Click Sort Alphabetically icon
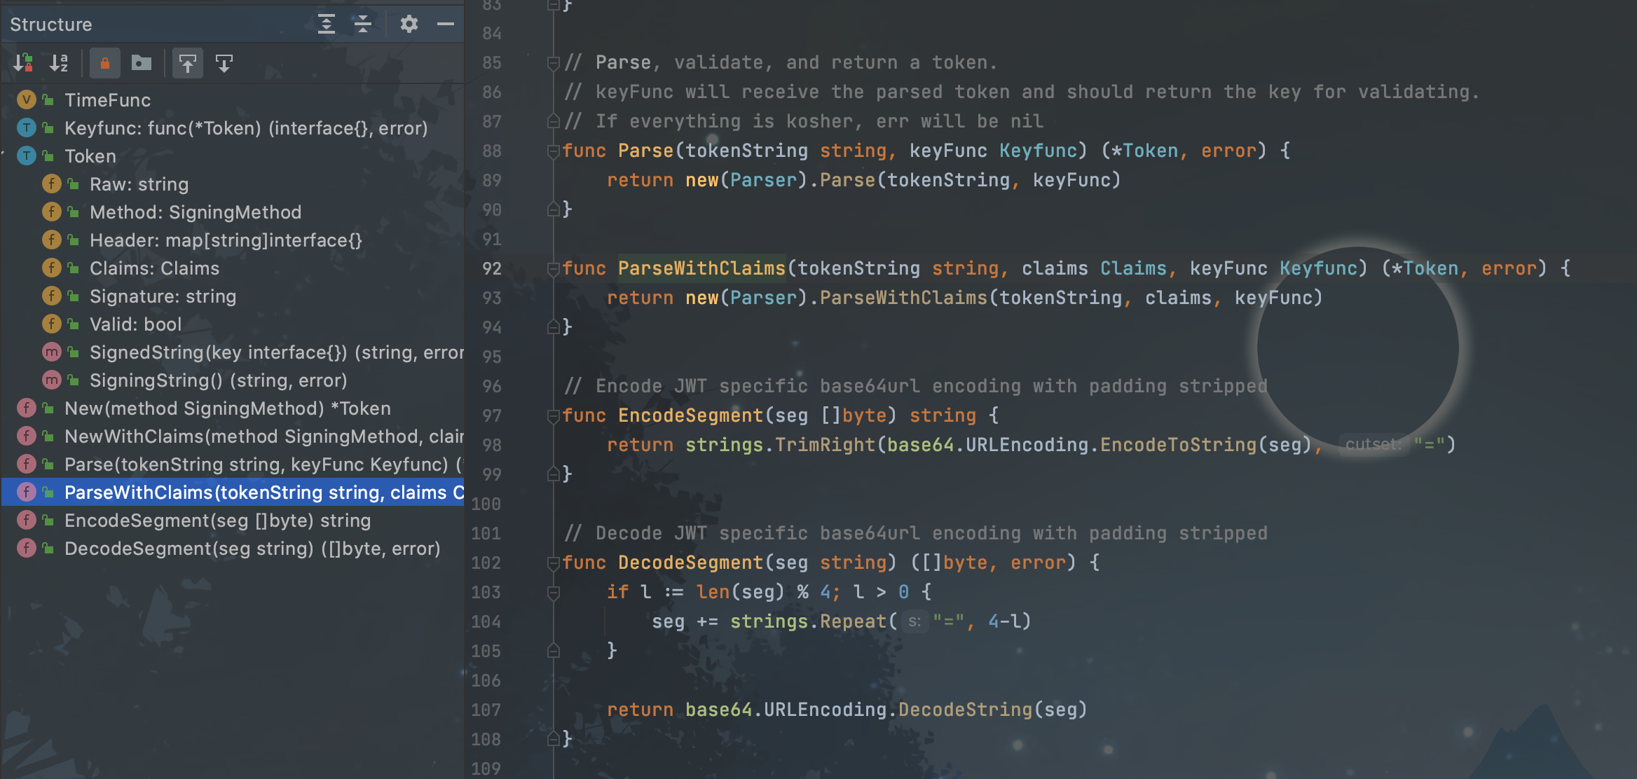1637x779 pixels. (x=59, y=63)
